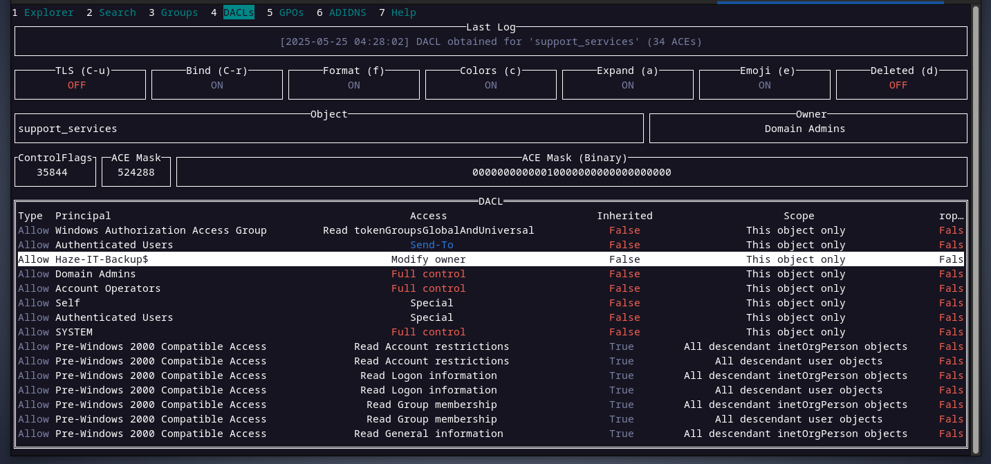
Task: Click the Object field containing support_services
Action: [328, 129]
